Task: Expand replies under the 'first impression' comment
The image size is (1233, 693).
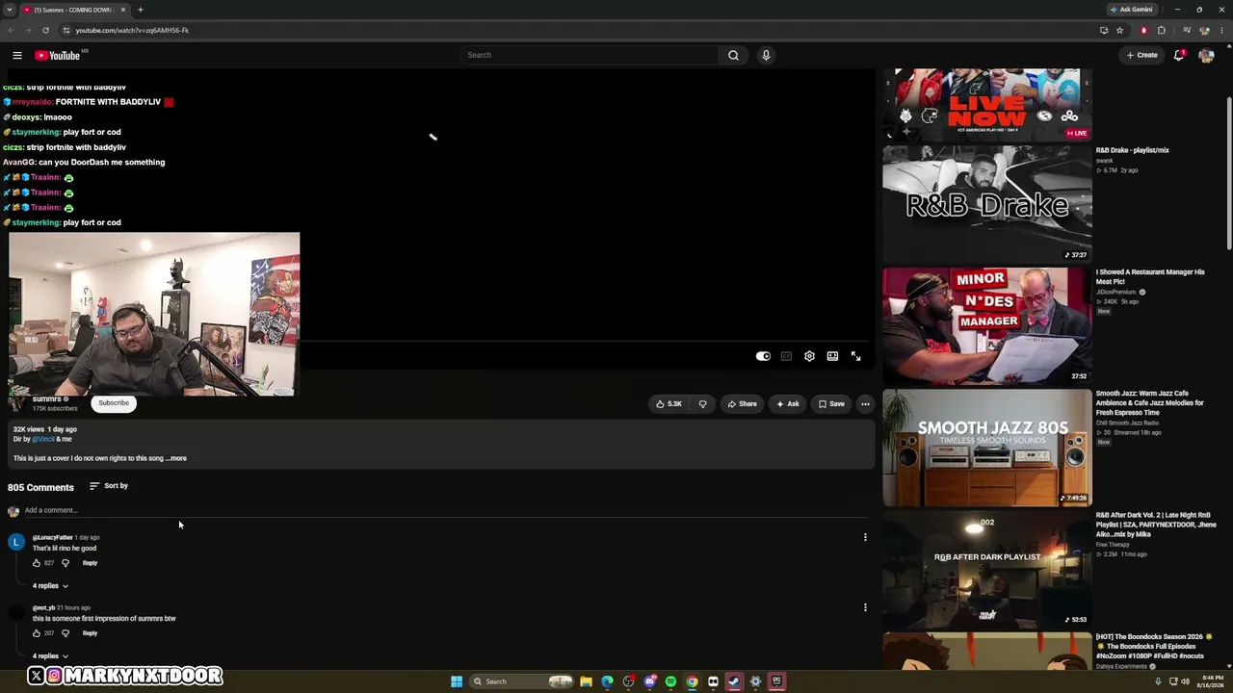Action: tap(50, 656)
